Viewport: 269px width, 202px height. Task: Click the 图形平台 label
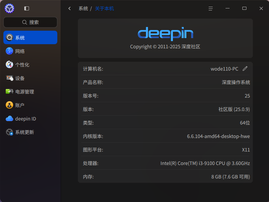(93, 150)
